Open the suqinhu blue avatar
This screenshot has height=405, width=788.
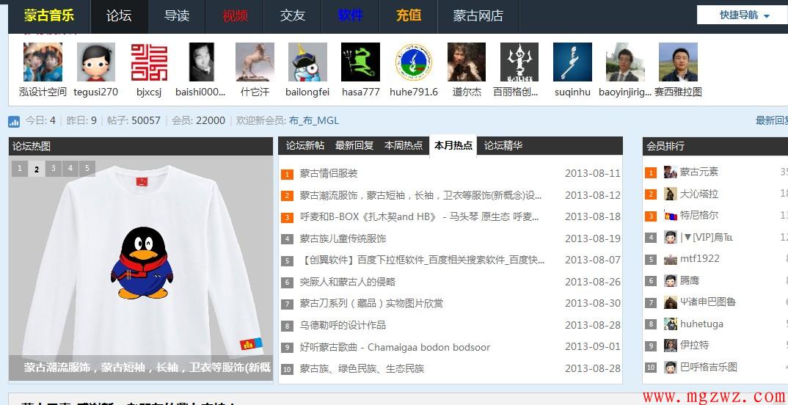(x=572, y=62)
